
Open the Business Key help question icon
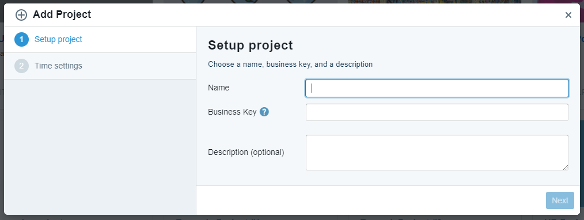coord(264,112)
